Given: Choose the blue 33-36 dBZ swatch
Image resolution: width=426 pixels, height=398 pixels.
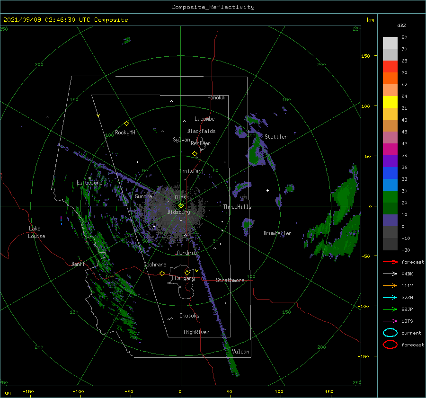Looking at the screenshot, I should [x=390, y=173].
